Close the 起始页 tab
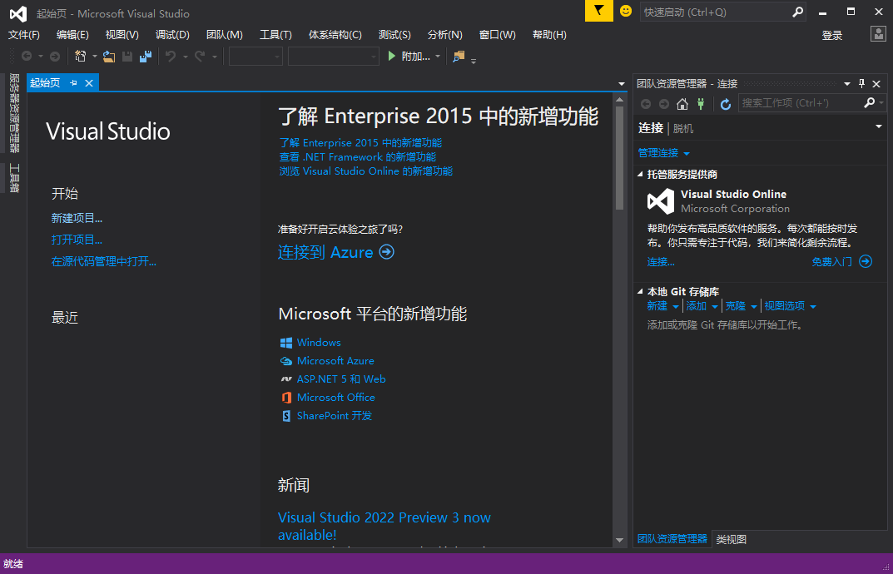This screenshot has height=574, width=893. tap(89, 83)
